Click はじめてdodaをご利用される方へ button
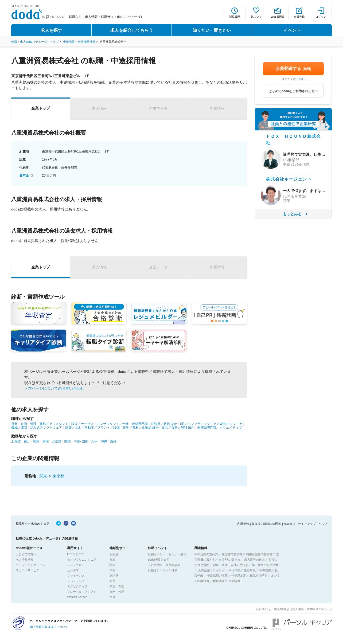Image resolution: width=343 pixels, height=633 pixels. (293, 91)
